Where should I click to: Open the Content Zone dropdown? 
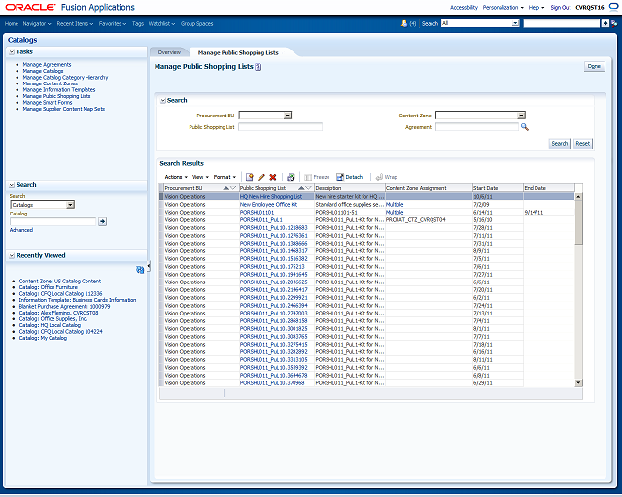tap(521, 116)
